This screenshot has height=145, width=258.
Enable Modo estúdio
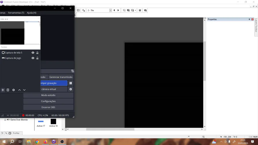(x=48, y=95)
